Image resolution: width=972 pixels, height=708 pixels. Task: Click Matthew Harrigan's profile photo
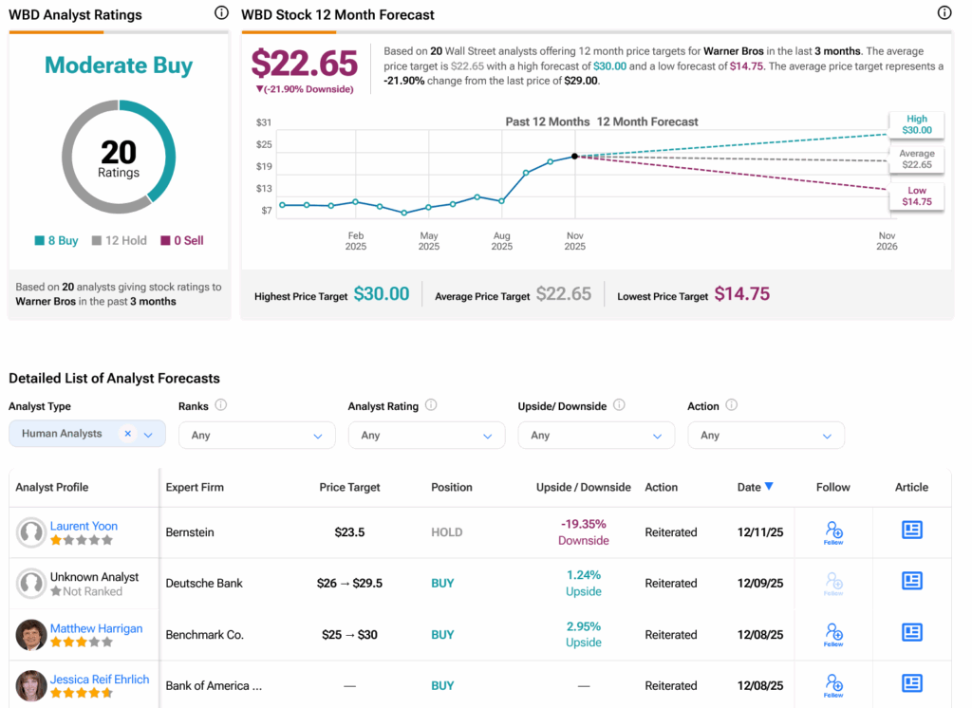pos(31,635)
